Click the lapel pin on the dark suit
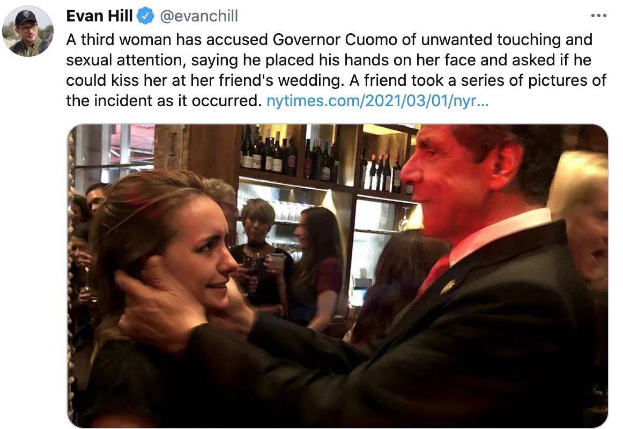The image size is (623, 429). point(449,286)
